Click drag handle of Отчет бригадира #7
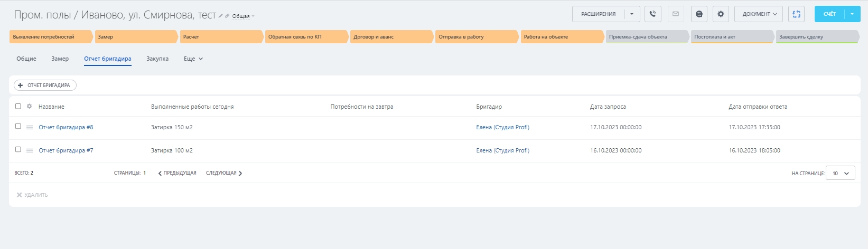The image size is (868, 249). pos(30,150)
